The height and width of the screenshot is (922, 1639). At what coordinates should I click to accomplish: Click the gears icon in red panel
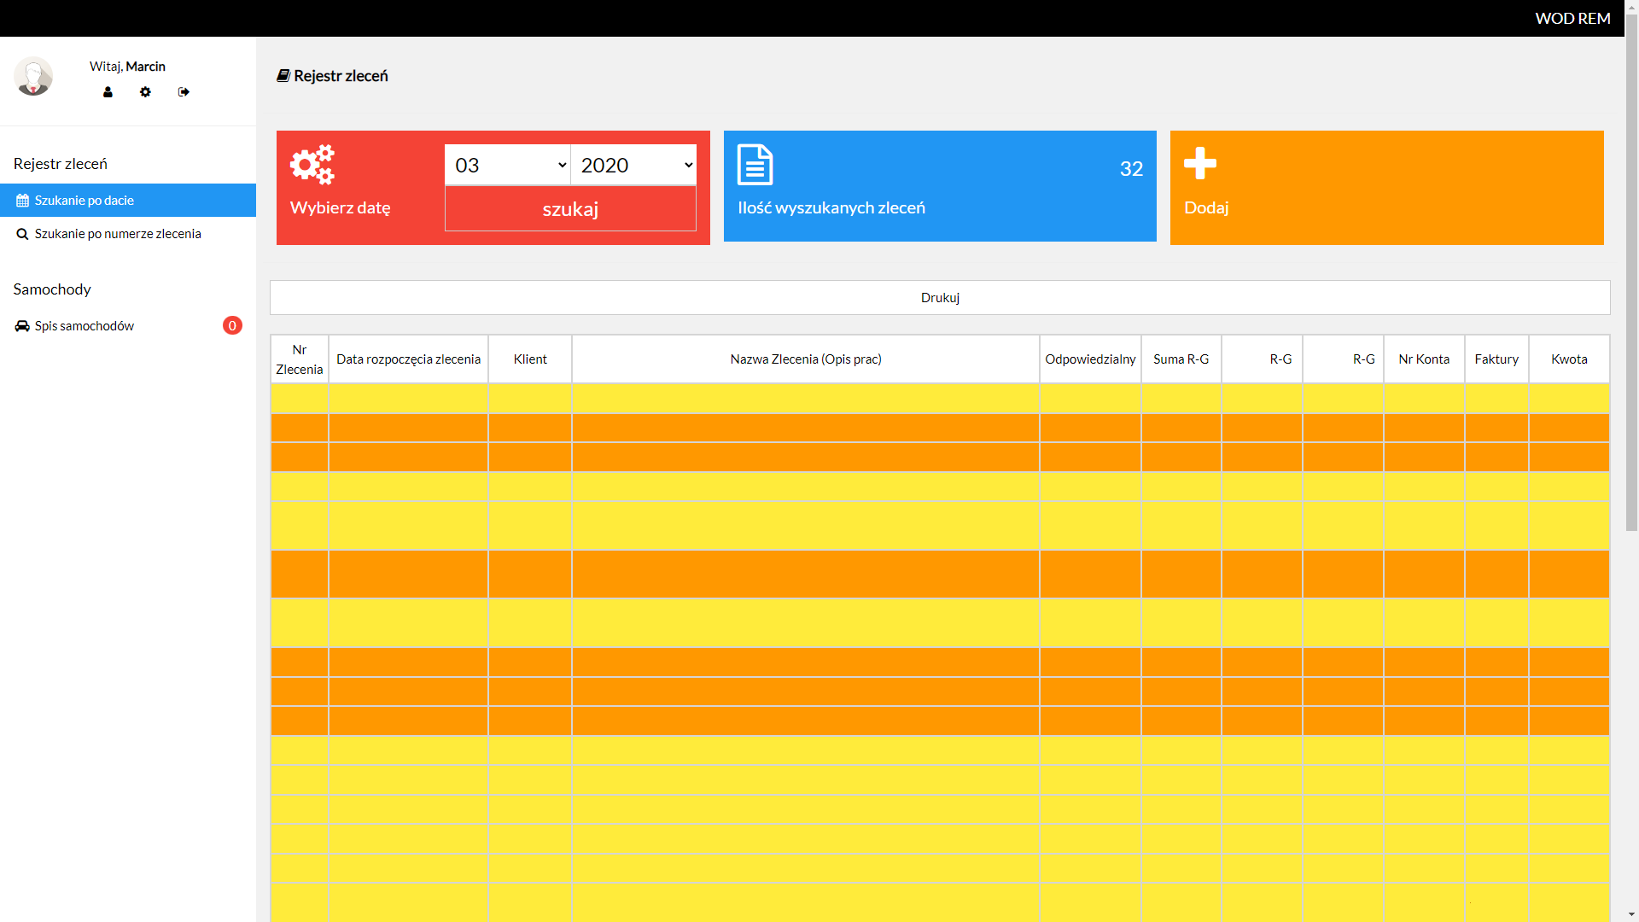[312, 165]
